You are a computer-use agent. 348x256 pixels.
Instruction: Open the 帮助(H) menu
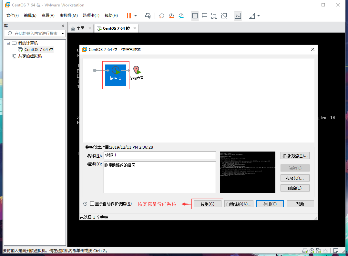tap(111, 15)
